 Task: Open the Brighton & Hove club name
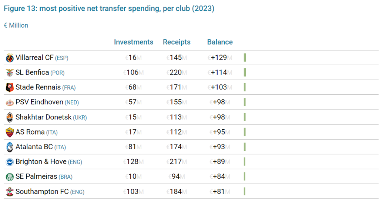[41, 162]
